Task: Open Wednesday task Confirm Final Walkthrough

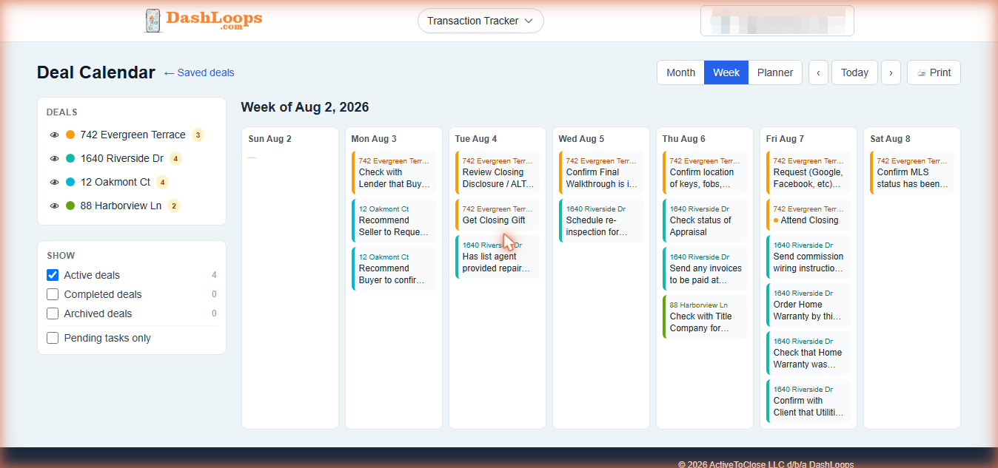Action: tap(601, 172)
